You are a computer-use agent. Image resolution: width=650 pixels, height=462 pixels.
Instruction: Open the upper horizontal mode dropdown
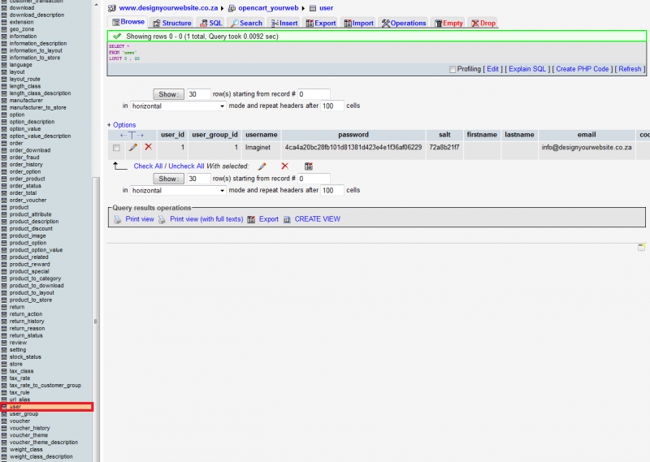(178, 106)
